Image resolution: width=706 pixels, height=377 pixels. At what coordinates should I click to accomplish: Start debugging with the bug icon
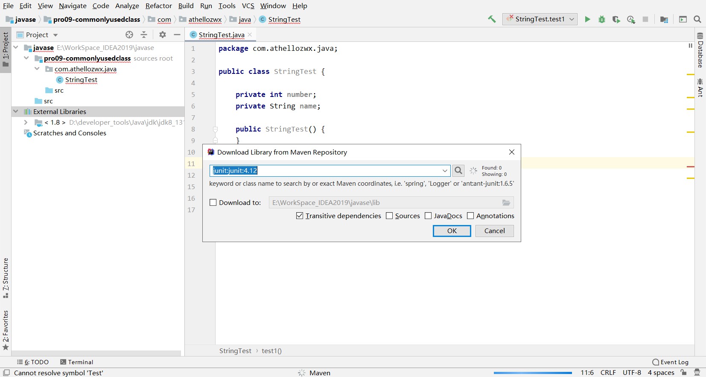tap(602, 19)
